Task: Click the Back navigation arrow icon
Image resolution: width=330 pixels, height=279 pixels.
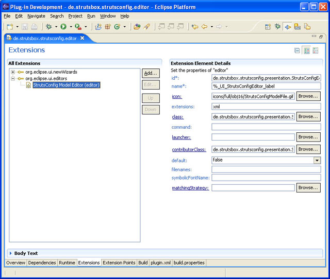Action: click(204, 27)
